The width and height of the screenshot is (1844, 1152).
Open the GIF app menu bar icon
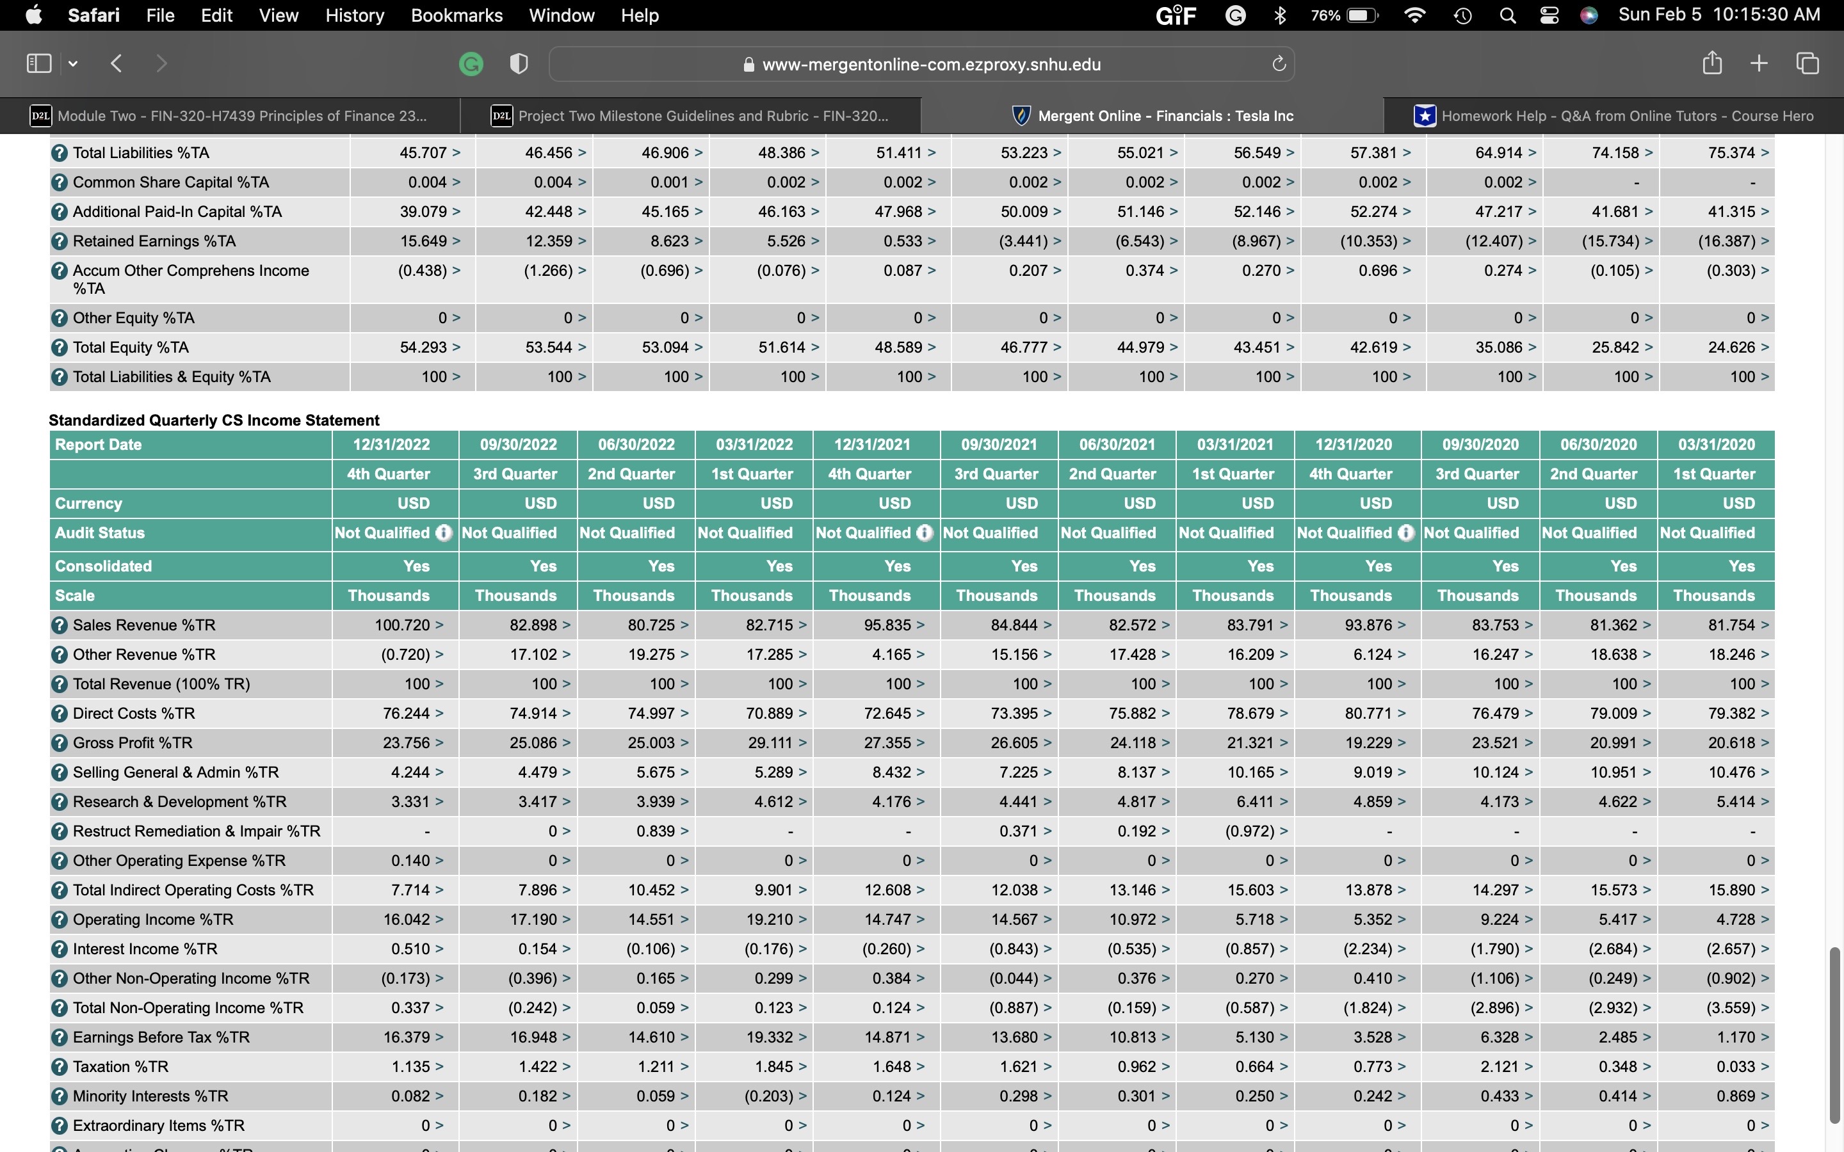point(1176,15)
